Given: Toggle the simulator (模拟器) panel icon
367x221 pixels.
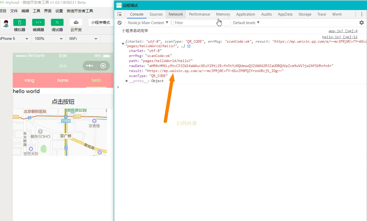Looking at the screenshot, I should (20, 22).
